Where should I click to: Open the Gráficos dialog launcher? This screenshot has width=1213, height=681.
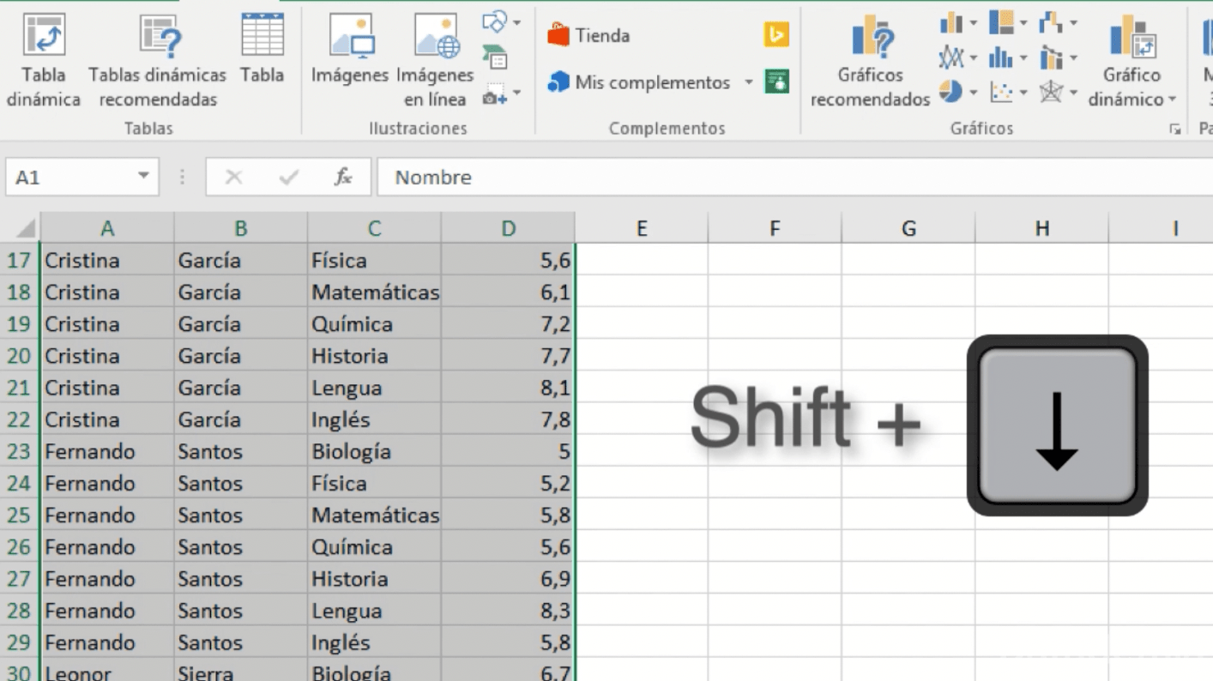(1177, 128)
